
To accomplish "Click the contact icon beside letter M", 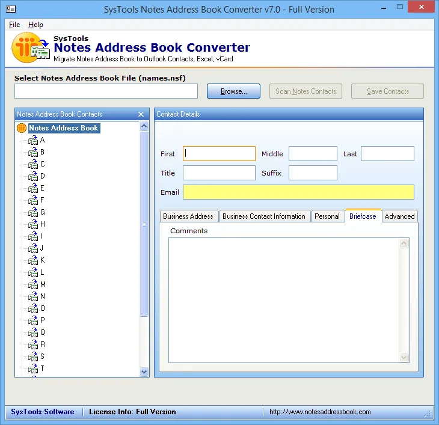I will tap(33, 284).
